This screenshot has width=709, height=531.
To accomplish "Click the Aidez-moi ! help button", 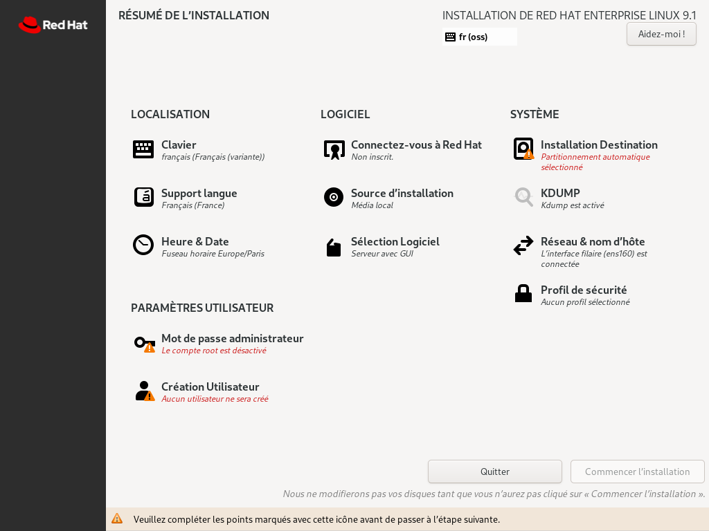I will click(661, 34).
